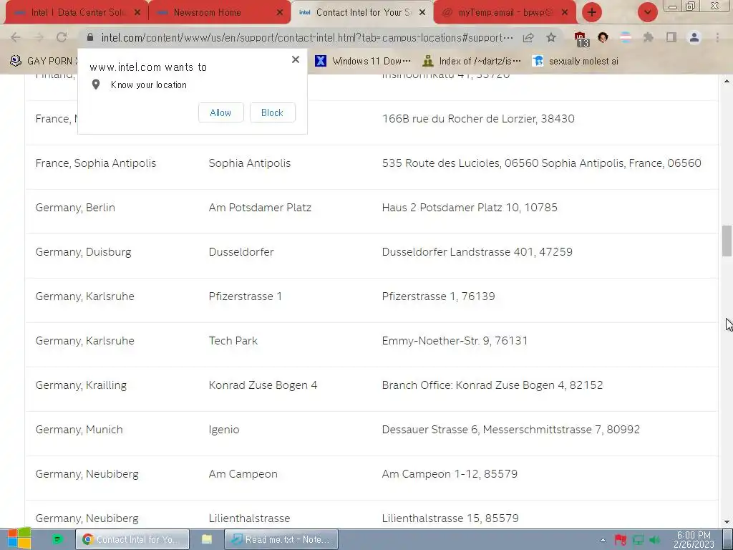Select the 'Lilienthalstrasse' campus cell
Image resolution: width=733 pixels, height=550 pixels.
pos(249,518)
